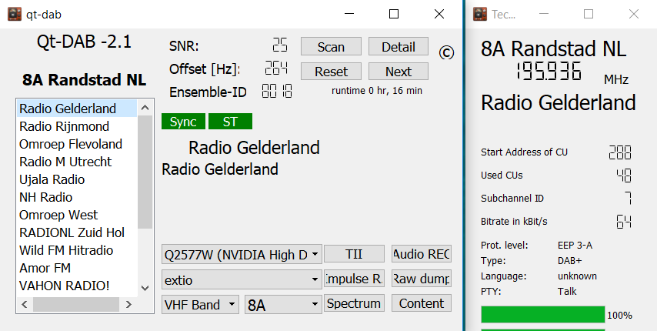Show the Impulse Response window

(354, 279)
